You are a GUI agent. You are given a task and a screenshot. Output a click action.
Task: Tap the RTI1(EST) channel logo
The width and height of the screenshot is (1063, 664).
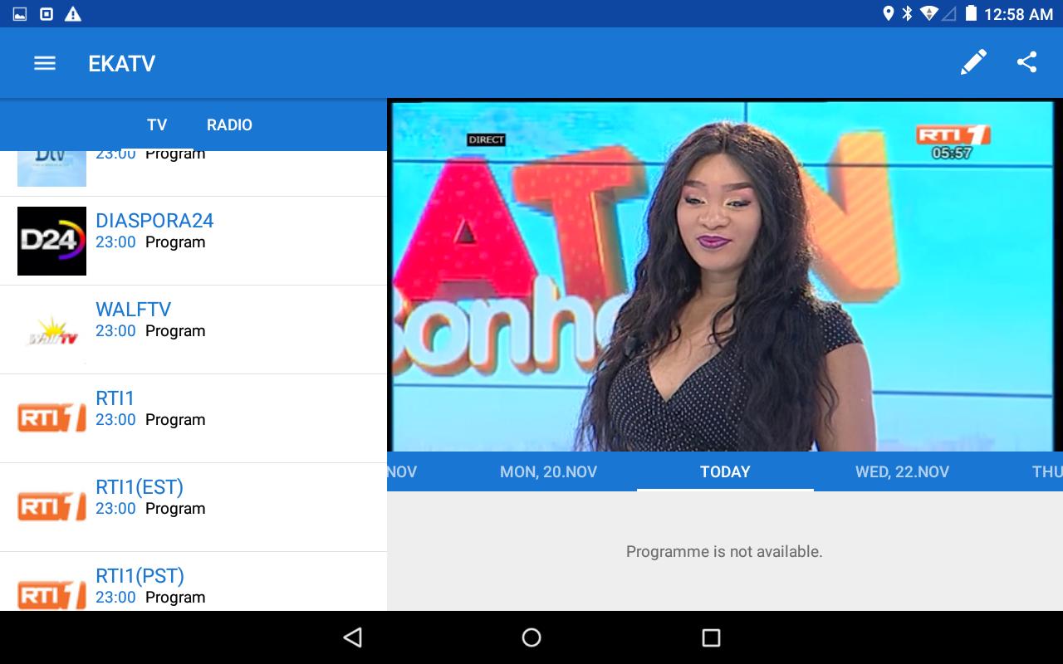[x=51, y=507]
